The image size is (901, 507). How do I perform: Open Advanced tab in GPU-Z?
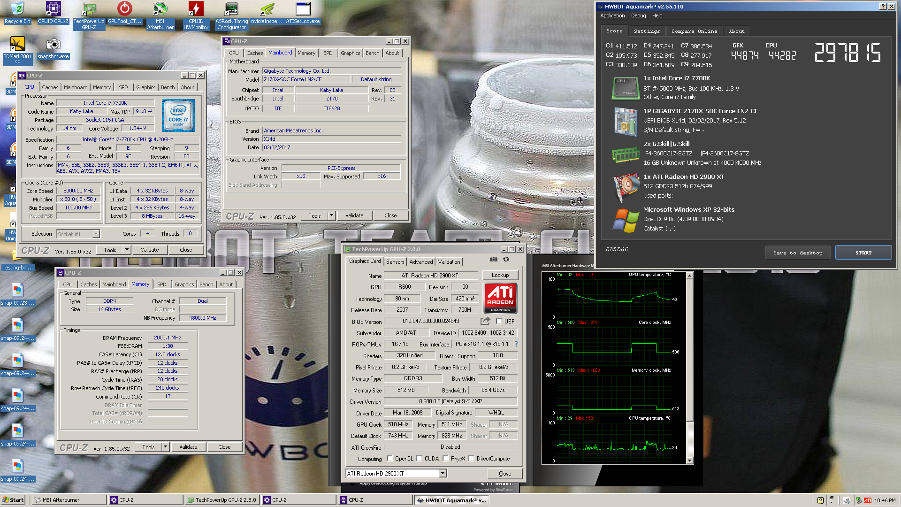pos(421,262)
